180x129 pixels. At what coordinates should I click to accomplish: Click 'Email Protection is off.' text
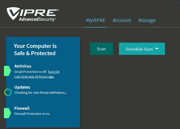tap(30, 72)
